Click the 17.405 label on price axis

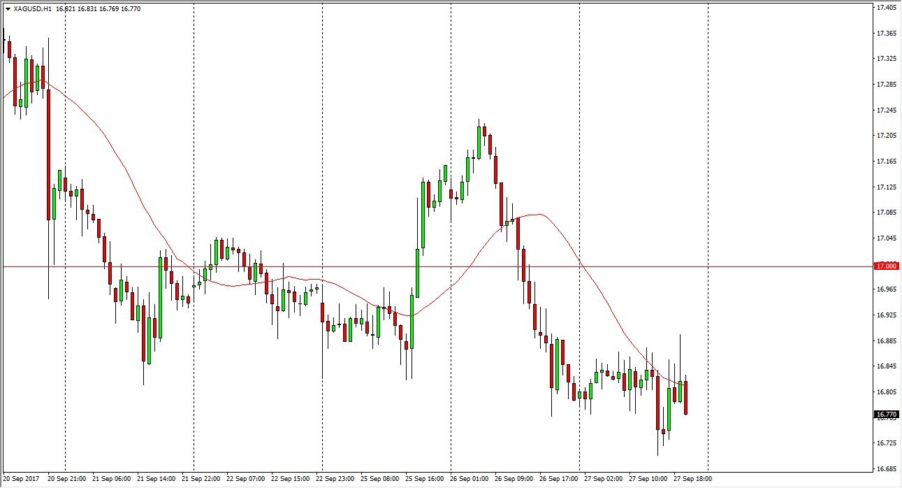coord(886,8)
